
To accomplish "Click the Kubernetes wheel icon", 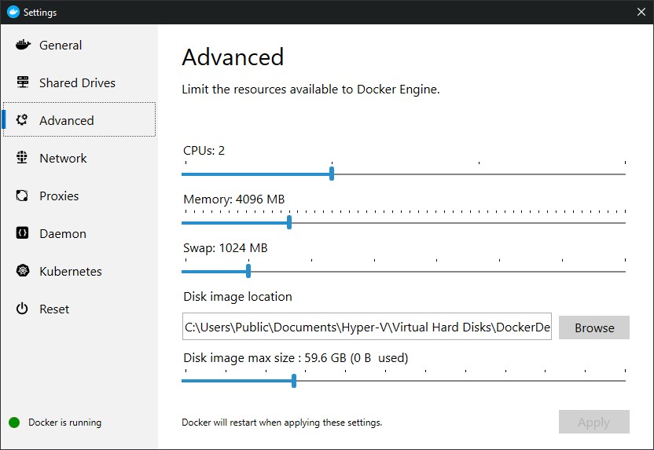I will [x=23, y=270].
